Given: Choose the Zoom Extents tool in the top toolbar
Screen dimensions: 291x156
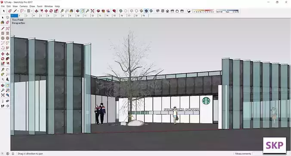Looking at the screenshot, I should 93,11.
